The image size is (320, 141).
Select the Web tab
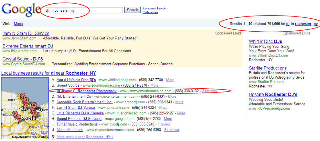[6, 24]
